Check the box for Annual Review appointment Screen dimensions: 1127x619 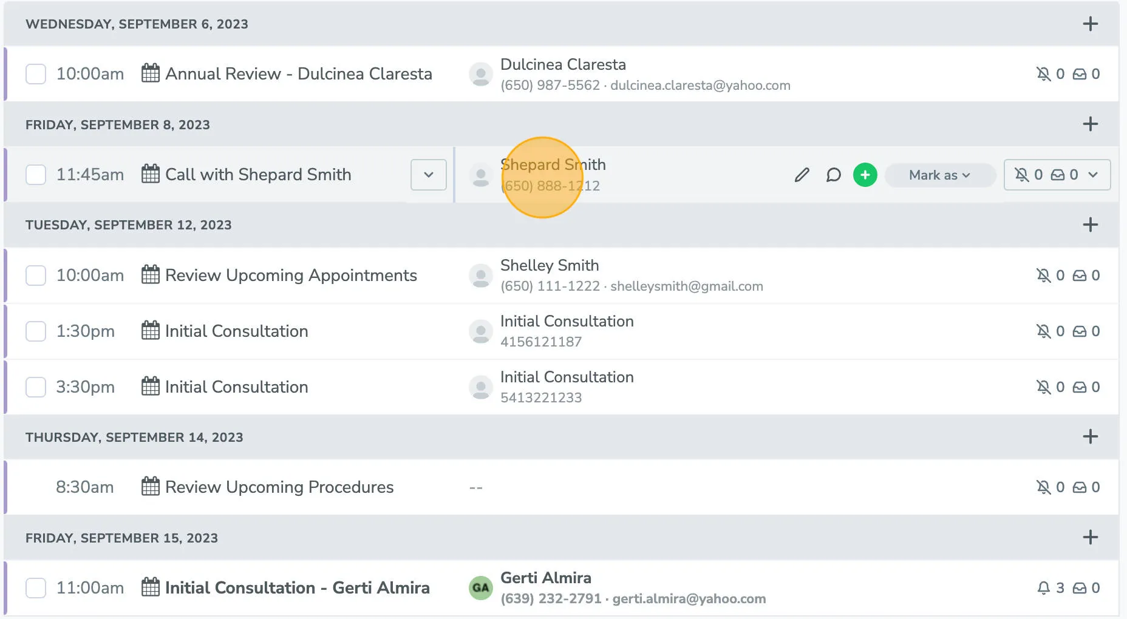pos(36,74)
